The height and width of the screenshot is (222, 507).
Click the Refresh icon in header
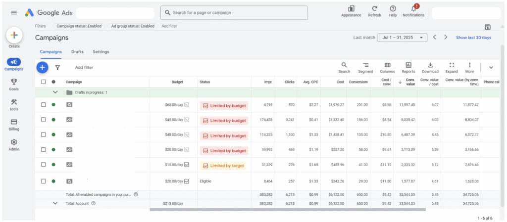375,9
